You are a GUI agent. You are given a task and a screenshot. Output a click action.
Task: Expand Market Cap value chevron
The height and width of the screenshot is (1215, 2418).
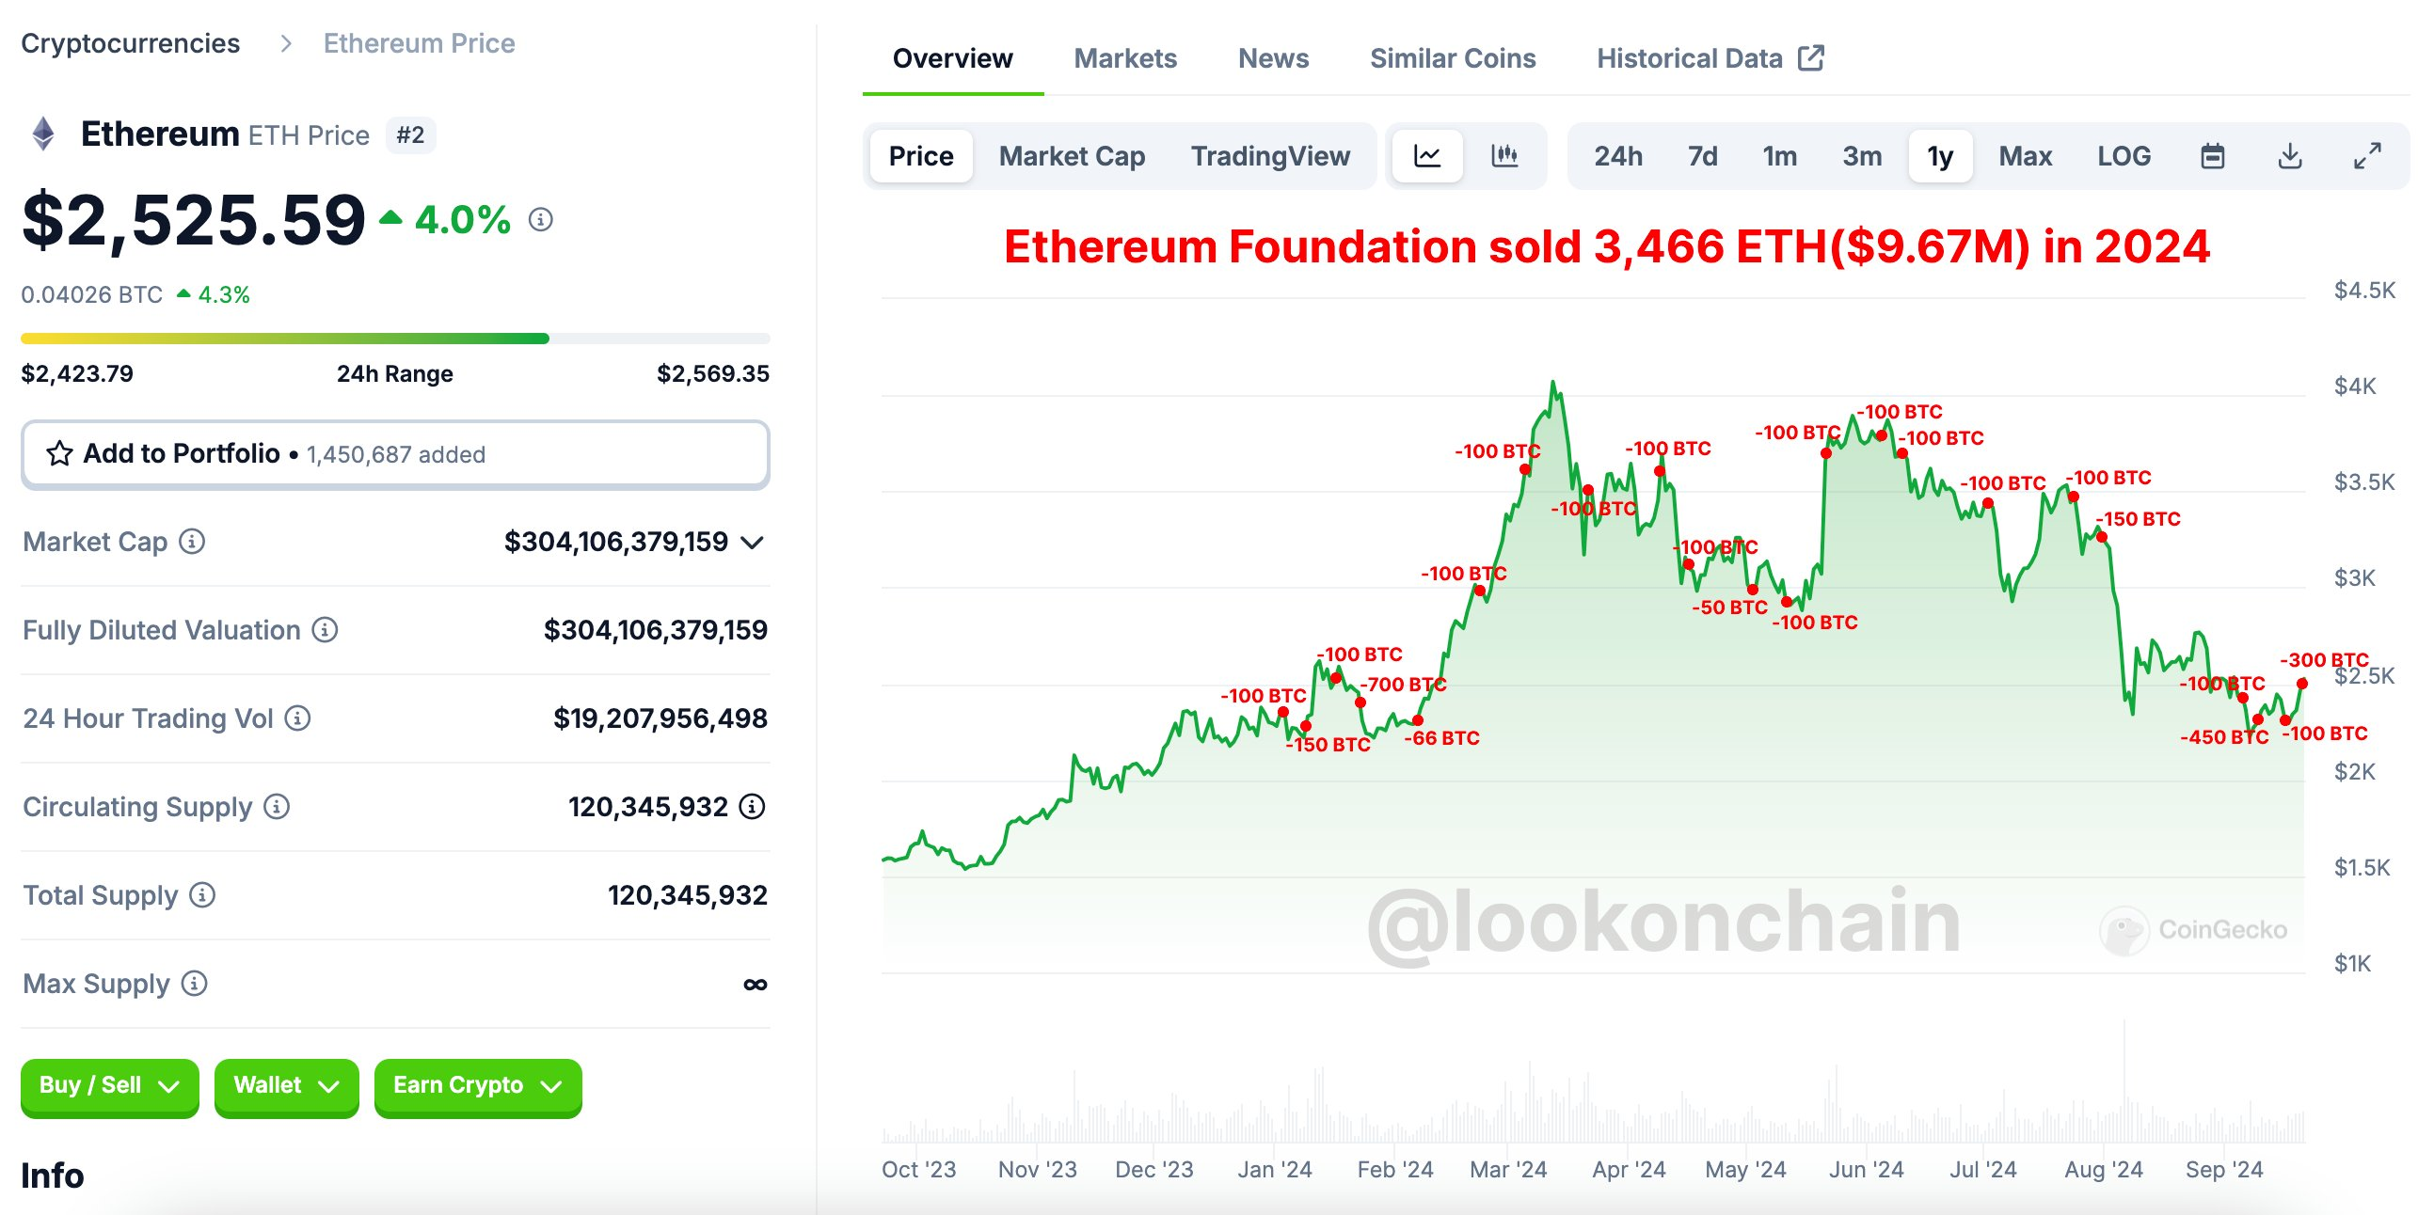pos(752,543)
